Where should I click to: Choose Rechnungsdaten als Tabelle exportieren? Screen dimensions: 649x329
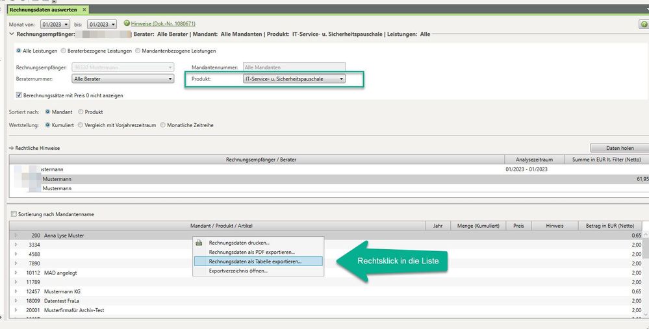pos(255,261)
